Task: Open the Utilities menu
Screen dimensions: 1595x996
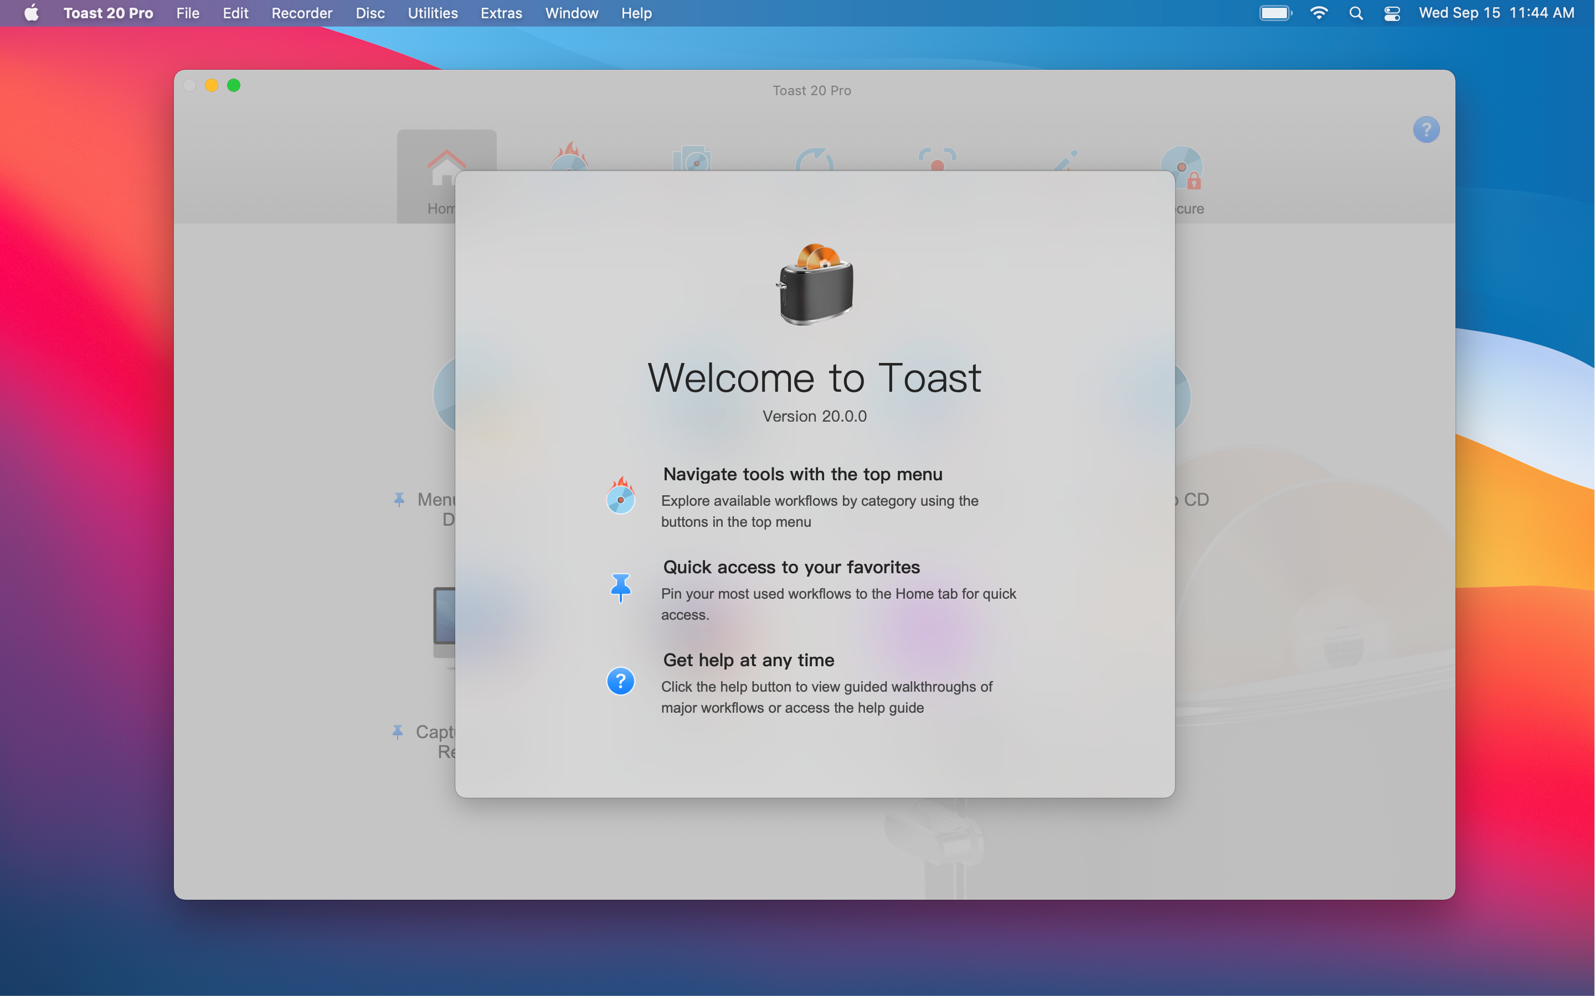Action: (x=433, y=13)
